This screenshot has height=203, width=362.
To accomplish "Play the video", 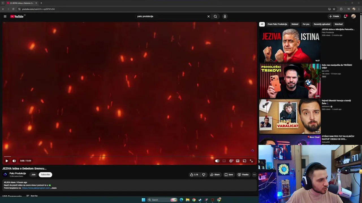I will [7, 161].
